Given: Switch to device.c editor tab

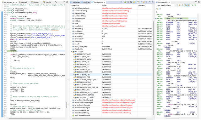Looking at the screenshot, I should [35, 2].
